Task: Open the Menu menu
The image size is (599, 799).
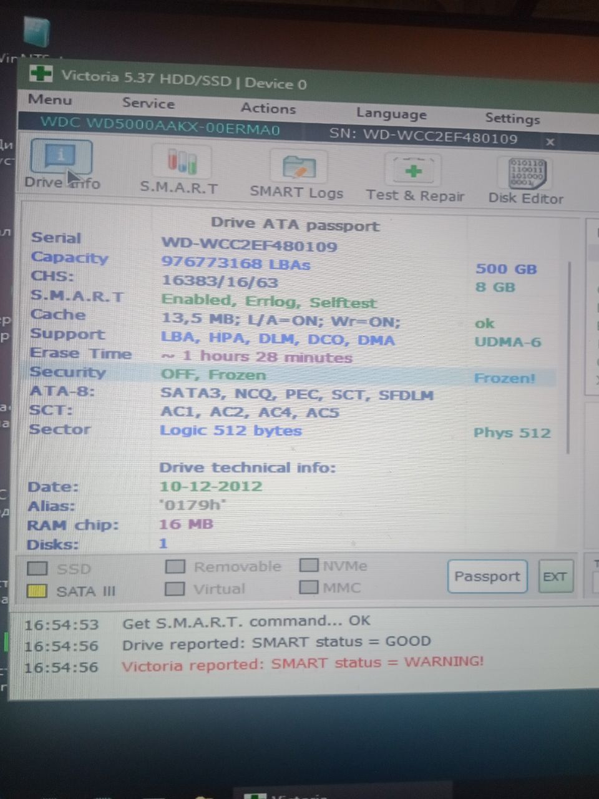Action: [50, 100]
